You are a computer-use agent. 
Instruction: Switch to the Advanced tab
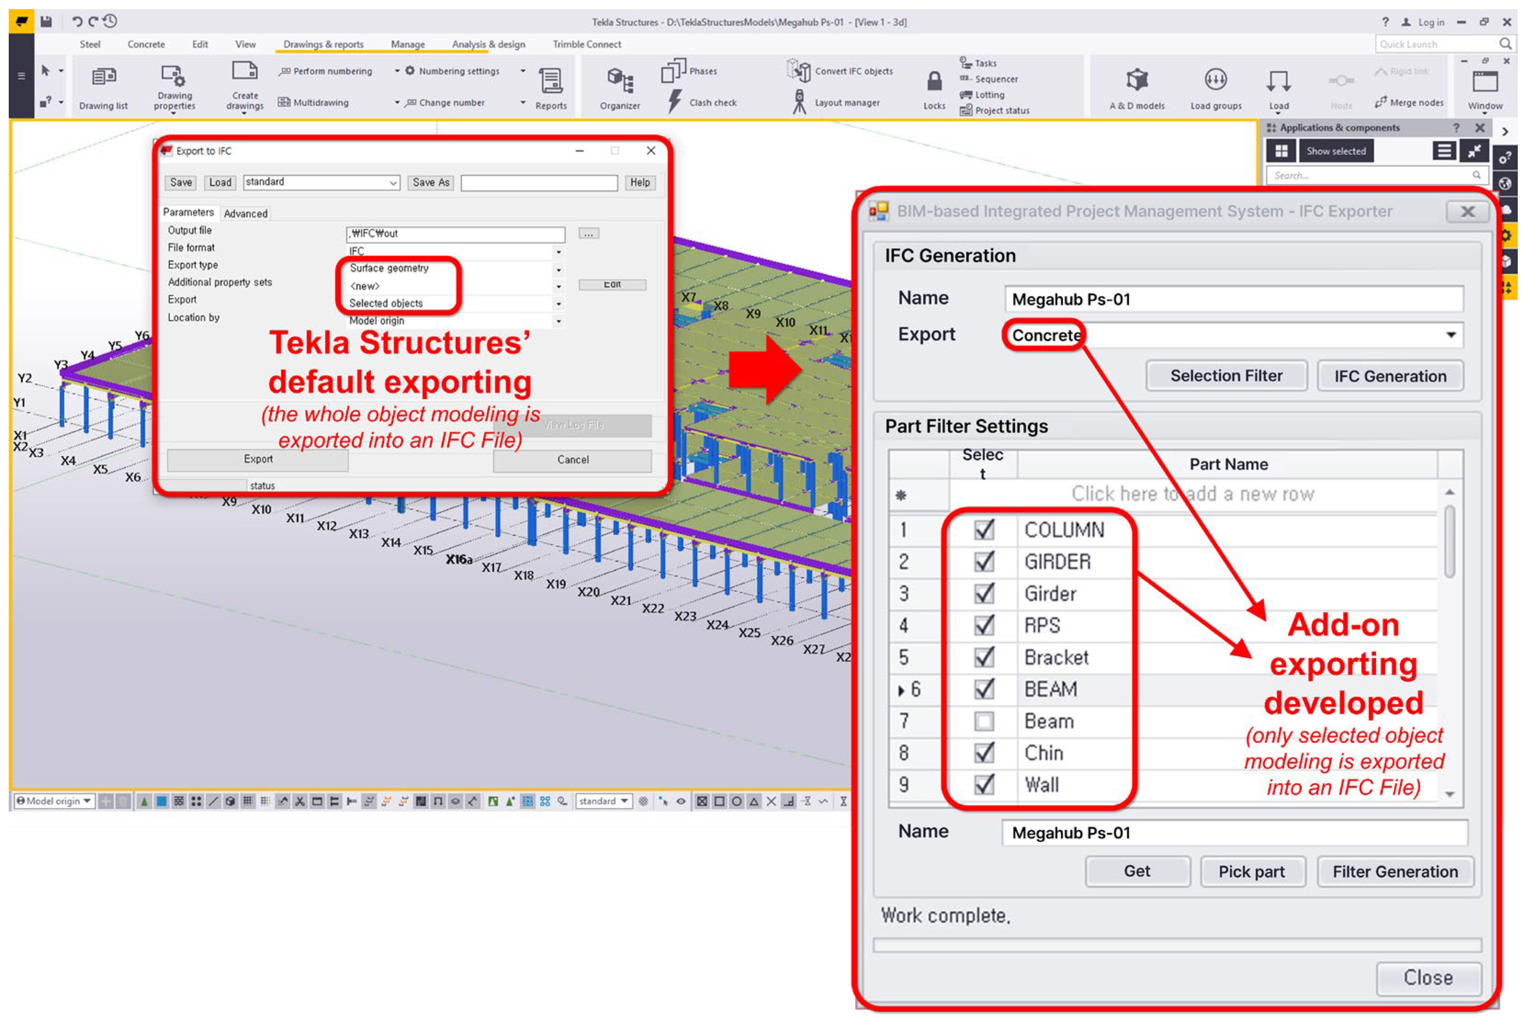point(245,214)
